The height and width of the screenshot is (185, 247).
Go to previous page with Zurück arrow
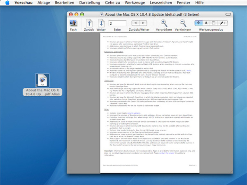point(89,23)
